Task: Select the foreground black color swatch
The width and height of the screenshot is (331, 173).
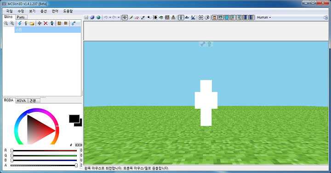Action: pyautogui.click(x=74, y=119)
